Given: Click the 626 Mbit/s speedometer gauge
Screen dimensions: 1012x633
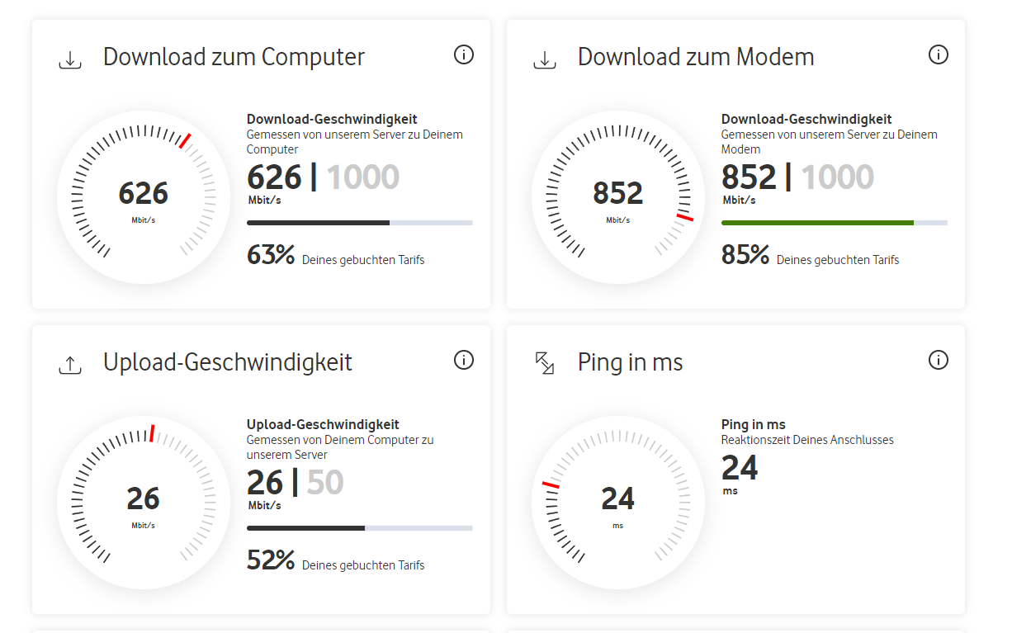Looking at the screenshot, I should [144, 197].
